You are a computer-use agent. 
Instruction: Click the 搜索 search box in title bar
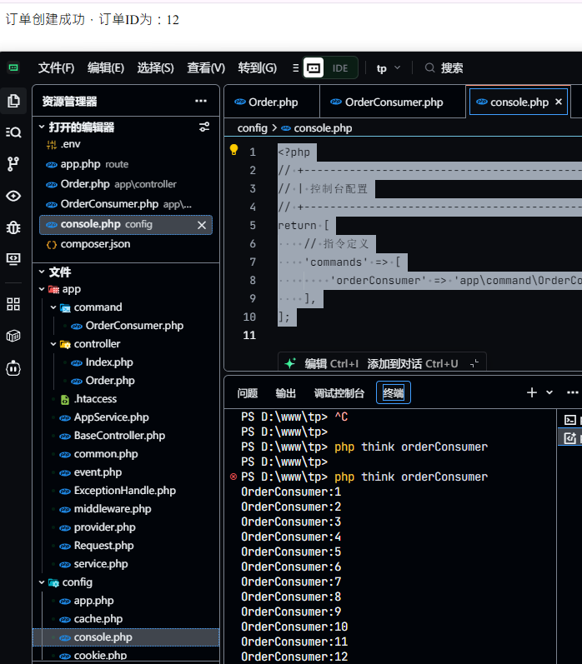(x=452, y=68)
